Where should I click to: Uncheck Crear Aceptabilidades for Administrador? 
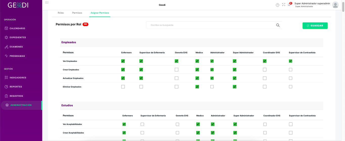[x=213, y=133]
